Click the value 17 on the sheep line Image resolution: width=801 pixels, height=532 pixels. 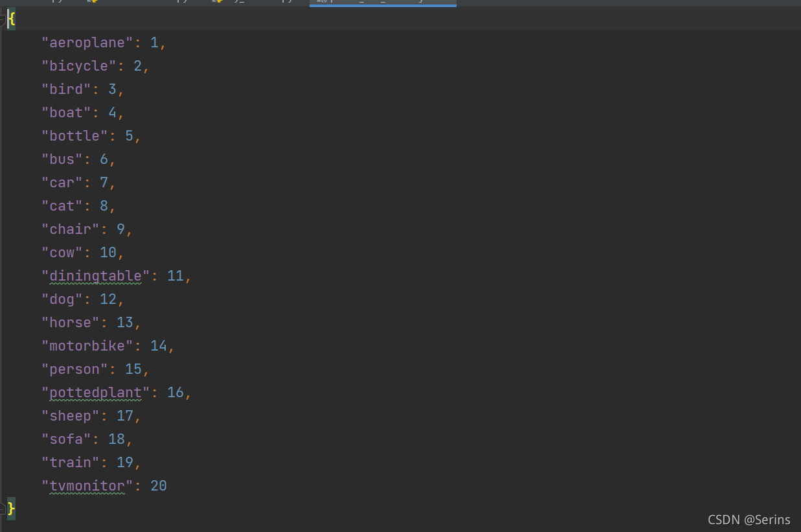(x=125, y=416)
